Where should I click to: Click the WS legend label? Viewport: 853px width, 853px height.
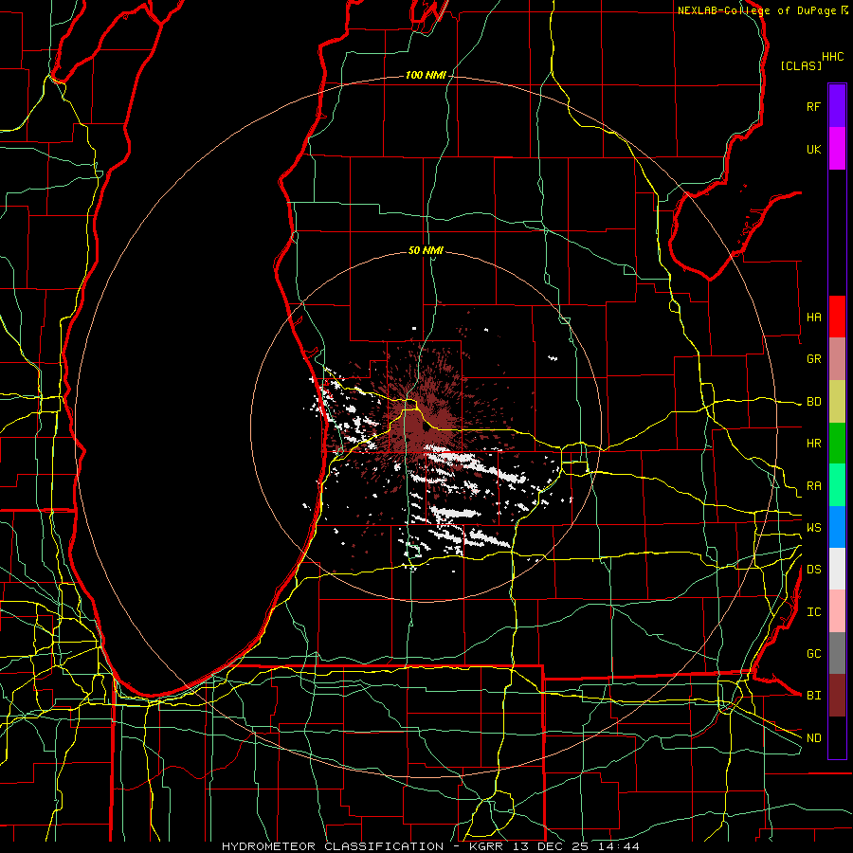coord(813,527)
